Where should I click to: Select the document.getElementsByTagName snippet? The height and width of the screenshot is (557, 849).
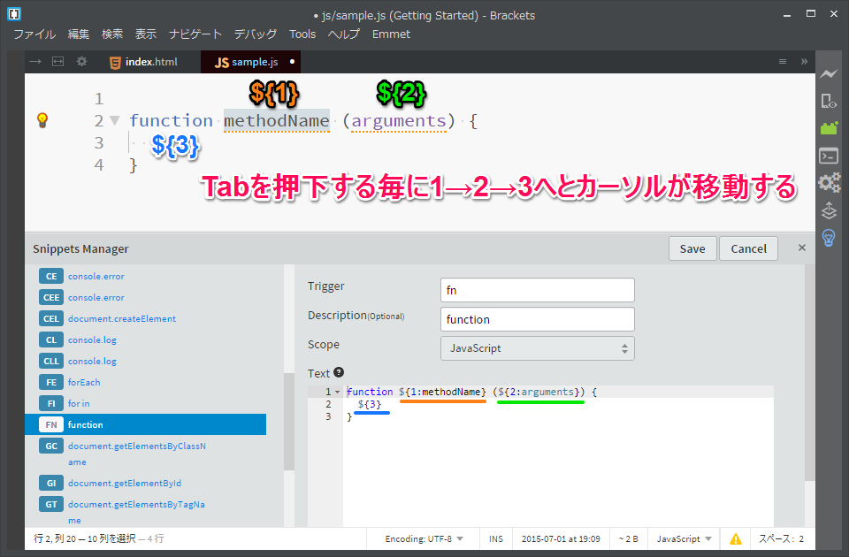[146, 512]
